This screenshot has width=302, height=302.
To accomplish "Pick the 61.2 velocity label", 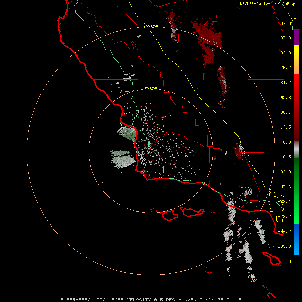I will tap(286, 83).
